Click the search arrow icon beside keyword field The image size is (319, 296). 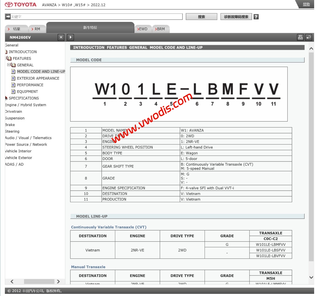(x=8, y=17)
